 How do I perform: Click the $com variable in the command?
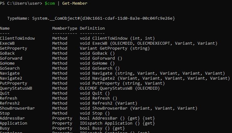point(50,3)
